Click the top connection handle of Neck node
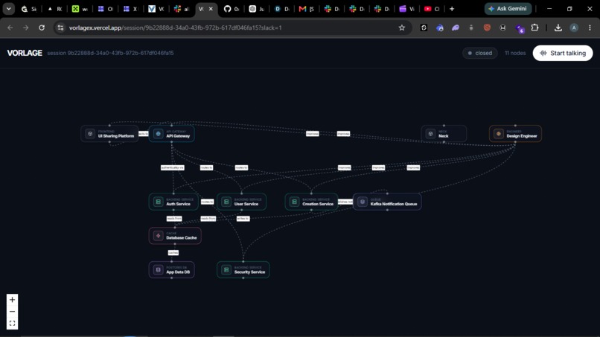Screen dimensions: 600x337 pos(444,126)
